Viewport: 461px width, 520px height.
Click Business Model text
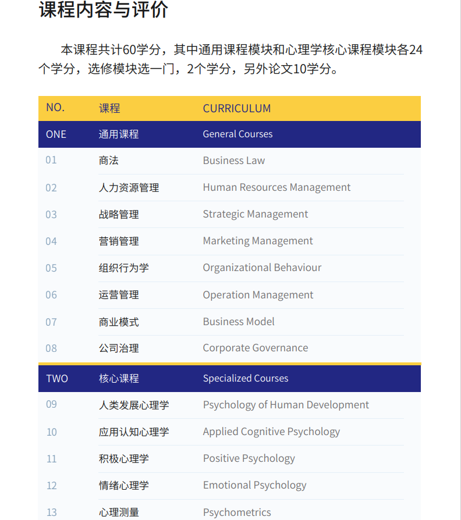point(239,322)
